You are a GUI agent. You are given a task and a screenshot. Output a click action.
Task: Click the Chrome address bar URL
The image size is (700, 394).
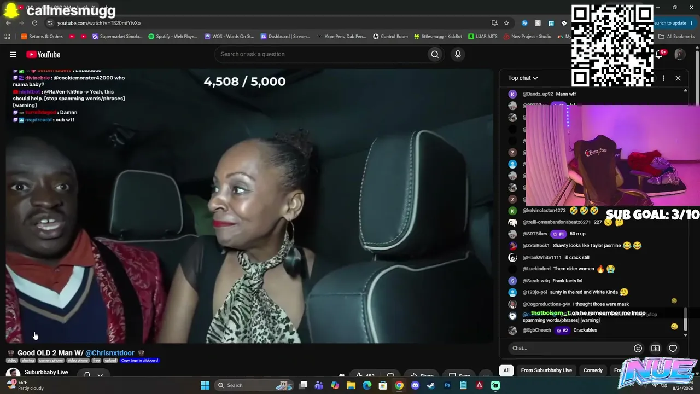99,23
